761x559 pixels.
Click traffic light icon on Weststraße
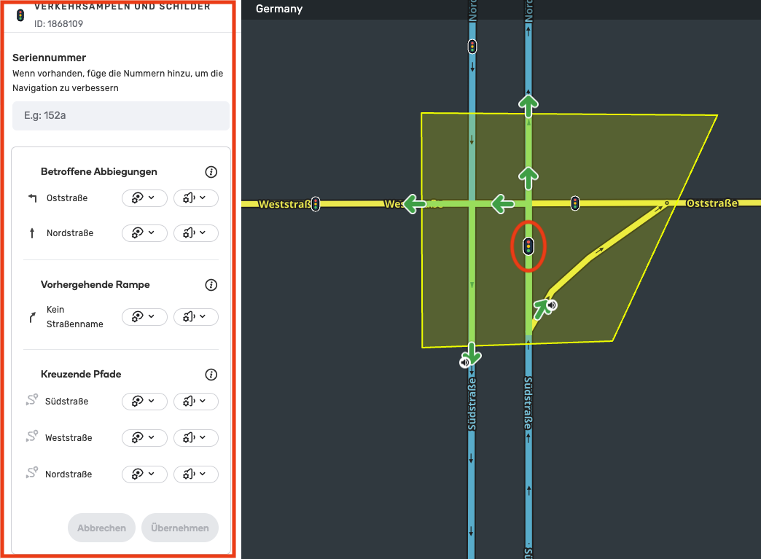pyautogui.click(x=315, y=204)
